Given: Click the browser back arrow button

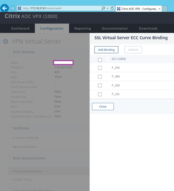Looking at the screenshot, I should point(5,8).
